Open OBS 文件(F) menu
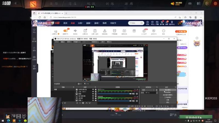Image resolution: width=219 pixels, height=123 pixels. 57,42
